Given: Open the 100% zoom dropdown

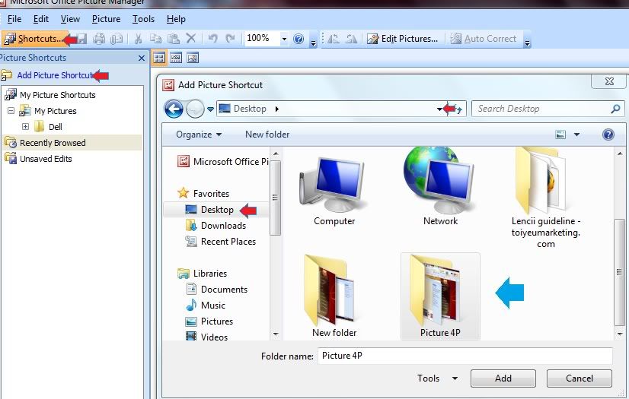Looking at the screenshot, I should (x=284, y=39).
